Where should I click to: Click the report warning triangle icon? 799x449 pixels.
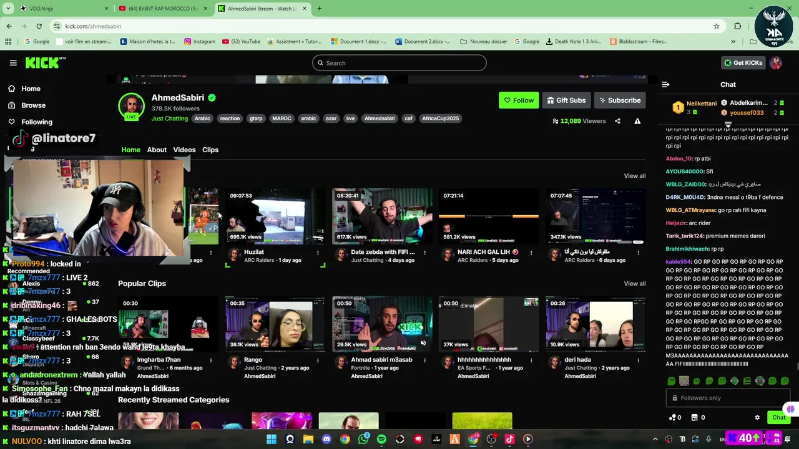point(637,121)
